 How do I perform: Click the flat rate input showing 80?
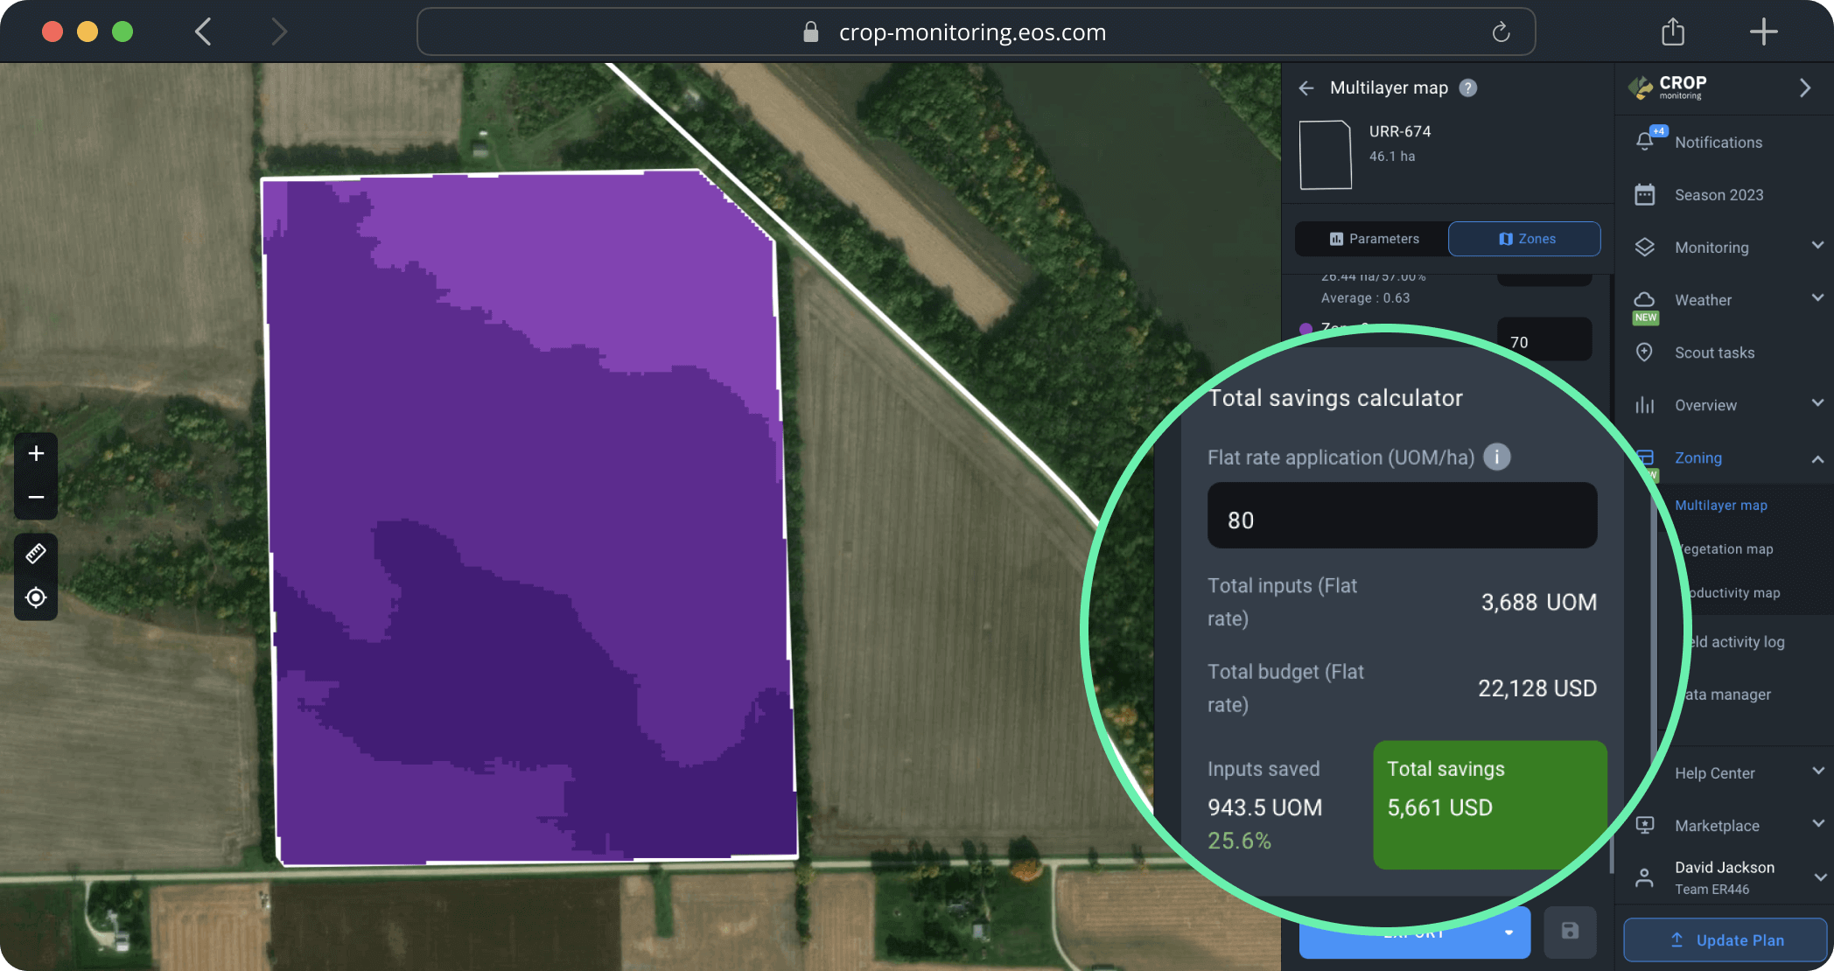(x=1402, y=516)
